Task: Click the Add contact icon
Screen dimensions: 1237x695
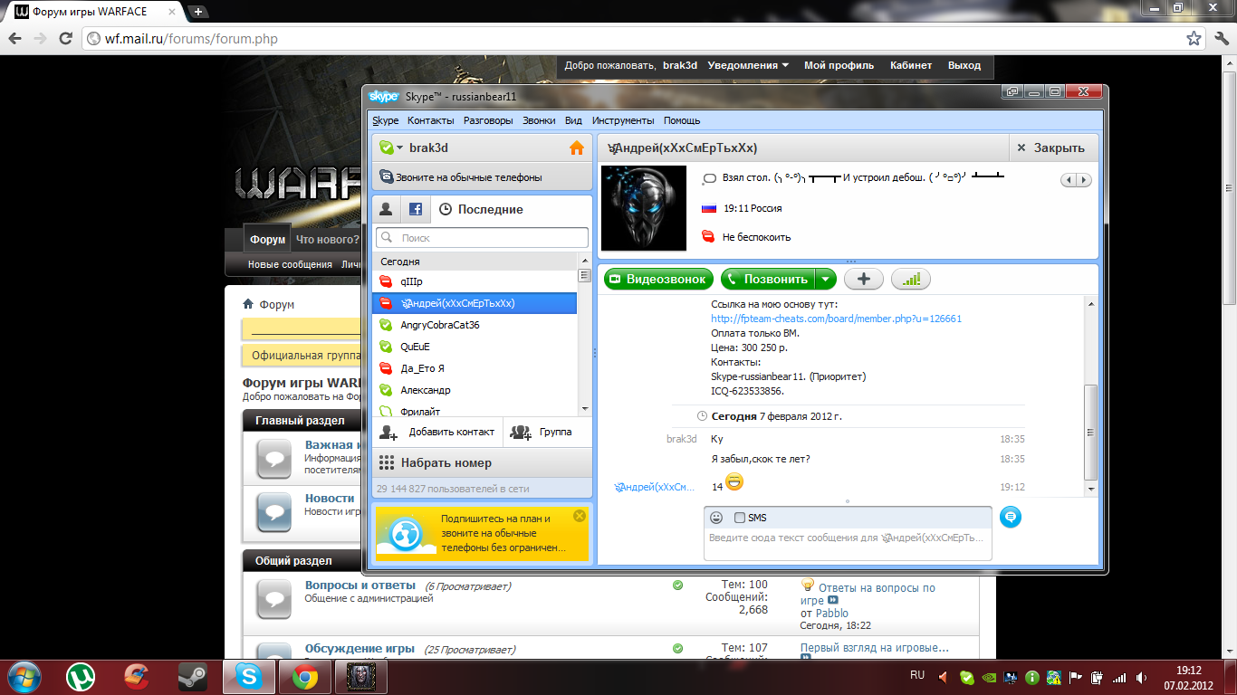Action: (x=388, y=433)
